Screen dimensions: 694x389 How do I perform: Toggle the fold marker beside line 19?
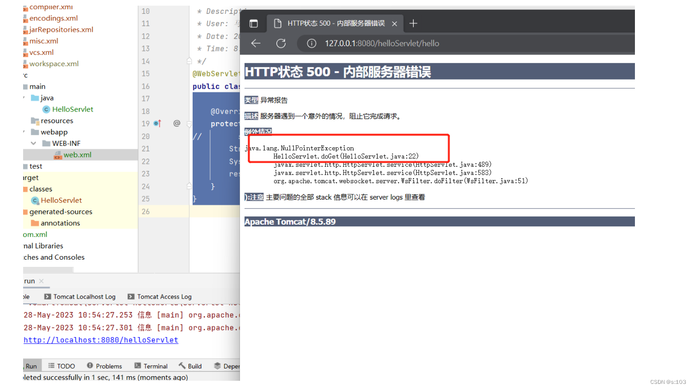(x=189, y=124)
